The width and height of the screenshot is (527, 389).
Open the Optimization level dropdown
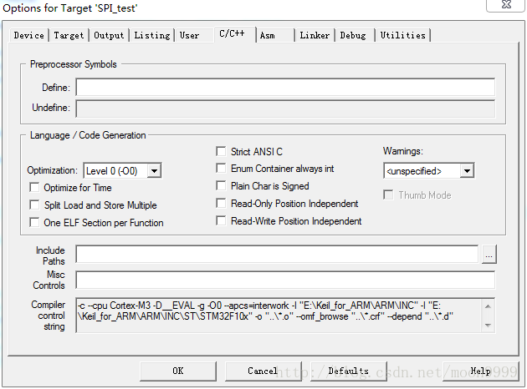(x=153, y=170)
